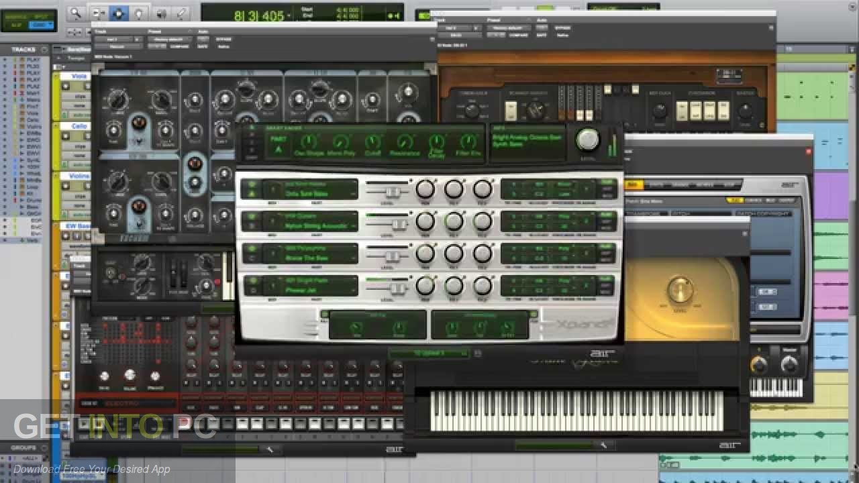The width and height of the screenshot is (859, 483).
Task: Select the Zoomer tool in Pro Tools toolbar
Action: tap(77, 12)
